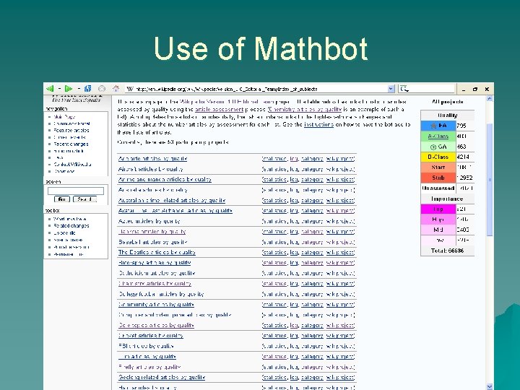The image size is (520, 390).
Task: Open log link in Aztec articles row
Action: 294,221
